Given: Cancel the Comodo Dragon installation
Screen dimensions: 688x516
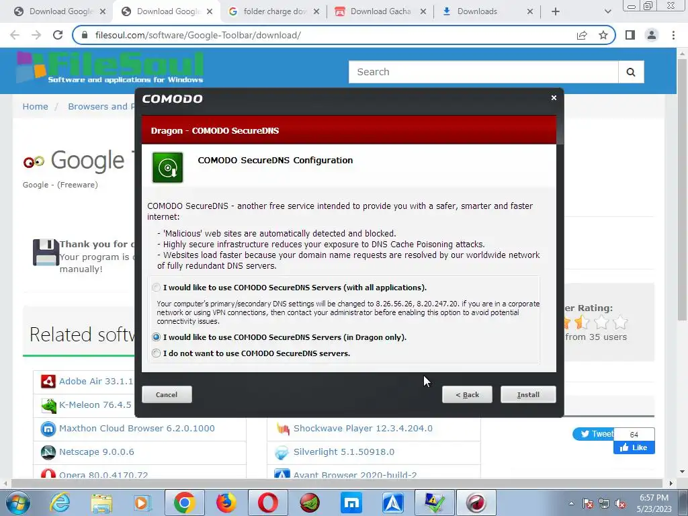Looking at the screenshot, I should pyautogui.click(x=167, y=394).
